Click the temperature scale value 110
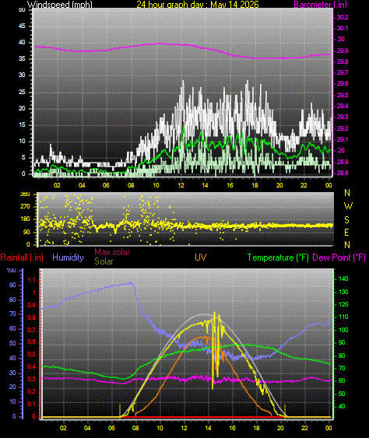Viewport: 369px width, 438px height. (x=343, y=317)
